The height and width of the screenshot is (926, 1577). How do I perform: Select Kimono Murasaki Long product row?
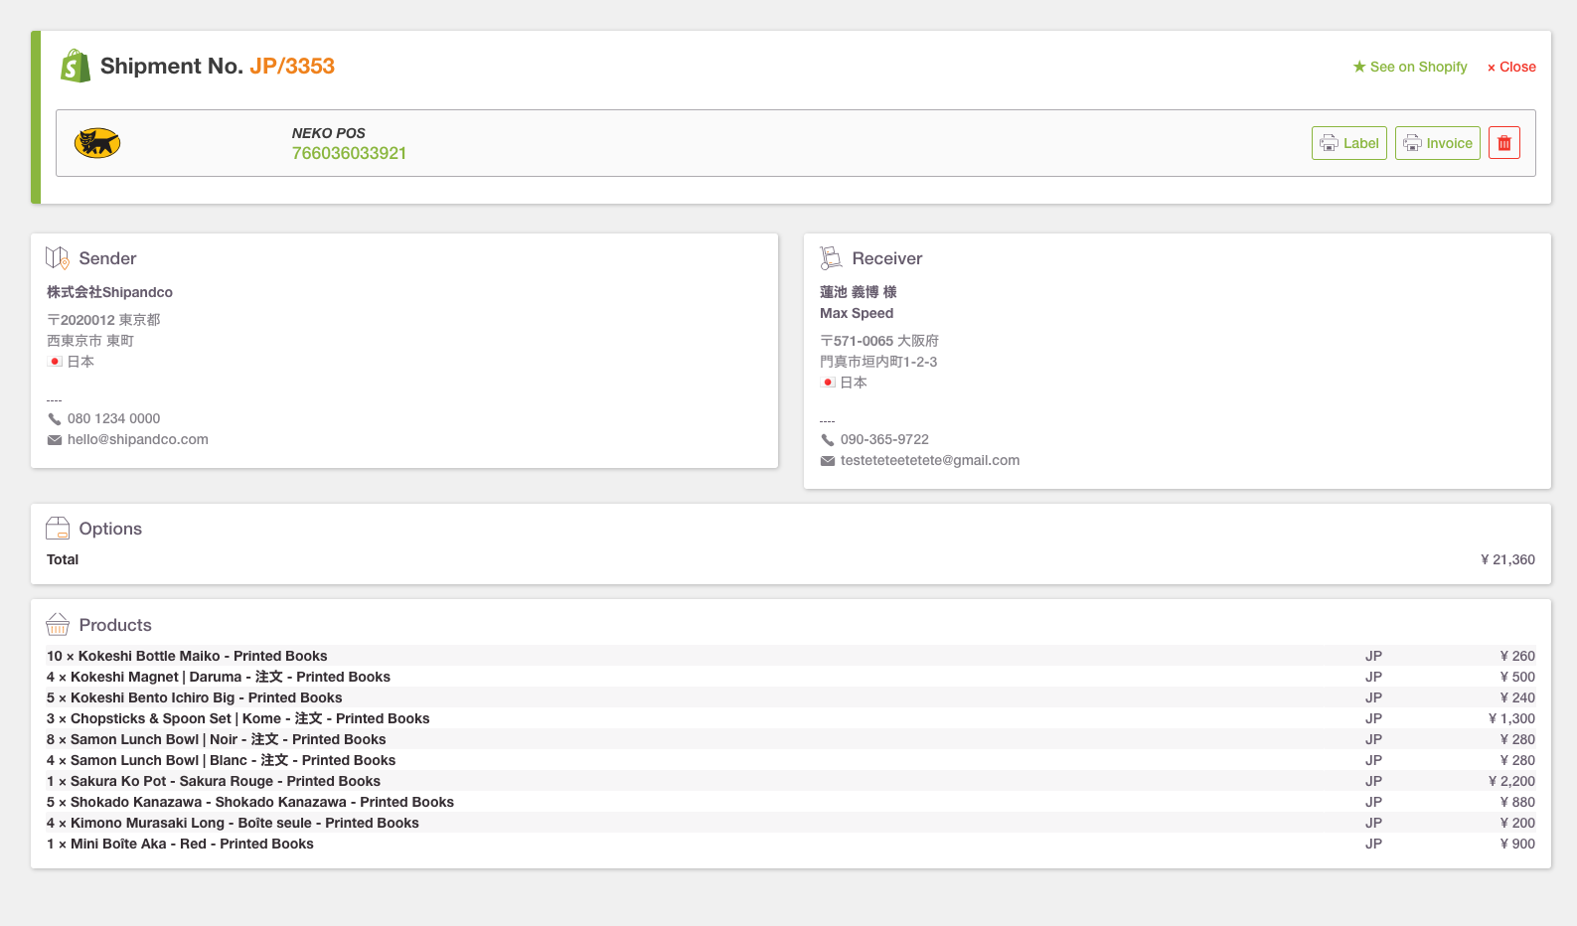click(791, 823)
